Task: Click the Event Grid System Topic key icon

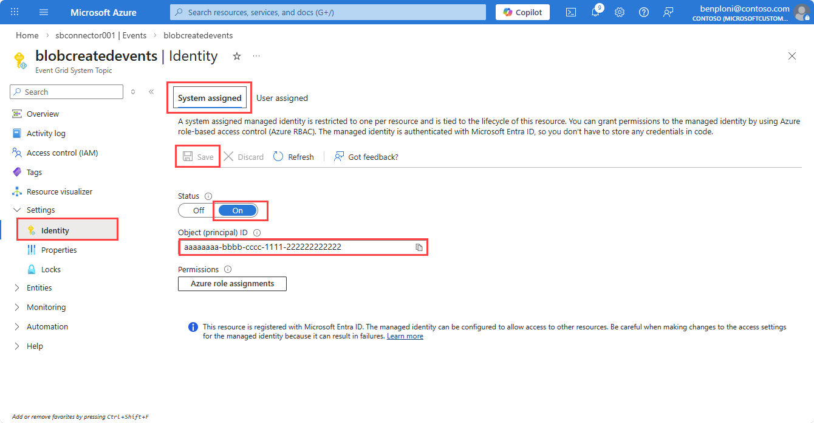Action: click(x=20, y=60)
